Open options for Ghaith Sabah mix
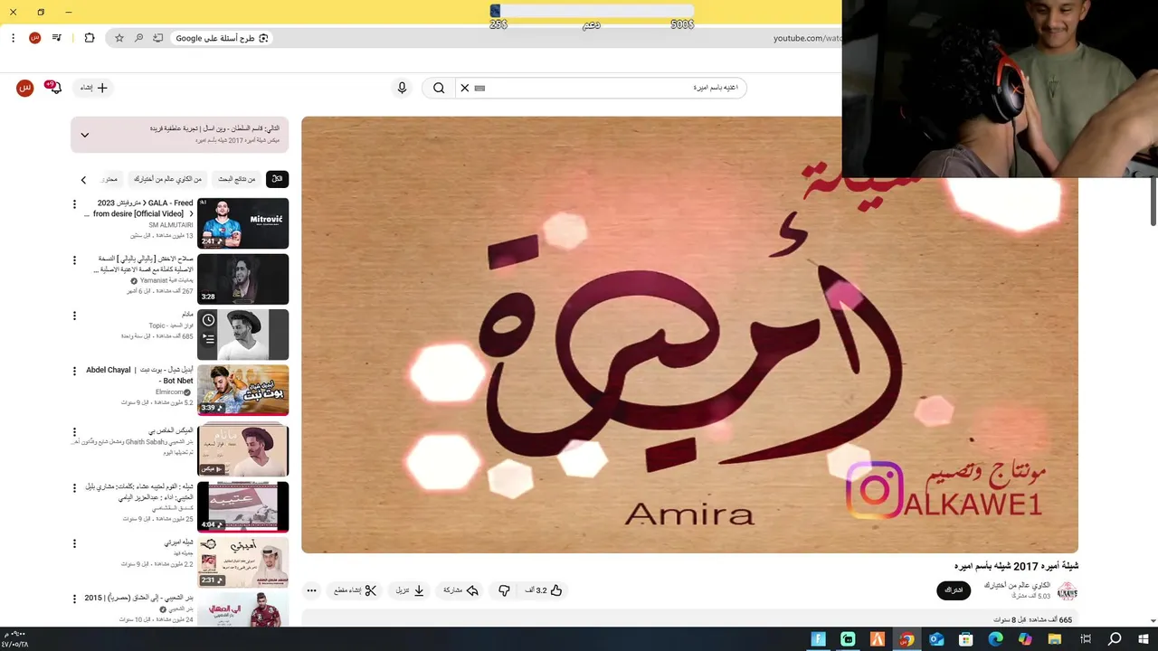Screen dimensions: 1158x651 coord(74,432)
